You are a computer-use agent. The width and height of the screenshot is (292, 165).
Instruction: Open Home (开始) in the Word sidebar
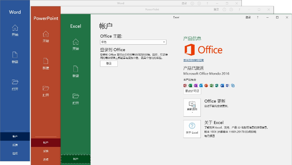[x=15, y=31]
